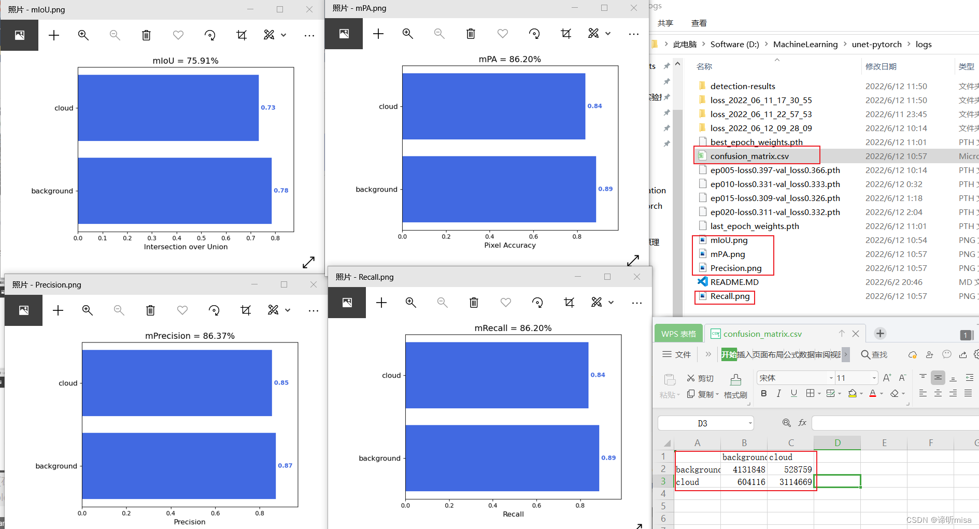Toggle center horizontal alignment in WPS
The width and height of the screenshot is (979, 529).
click(938, 394)
